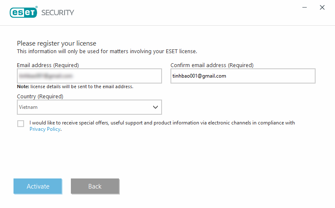Click the special offers consent label text

[x=162, y=123]
